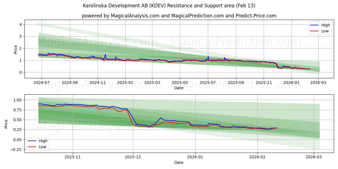Click the top chart 'Price' y-axis label
Image resolution: width=338 pixels, height=169 pixels.
click(x=16, y=49)
